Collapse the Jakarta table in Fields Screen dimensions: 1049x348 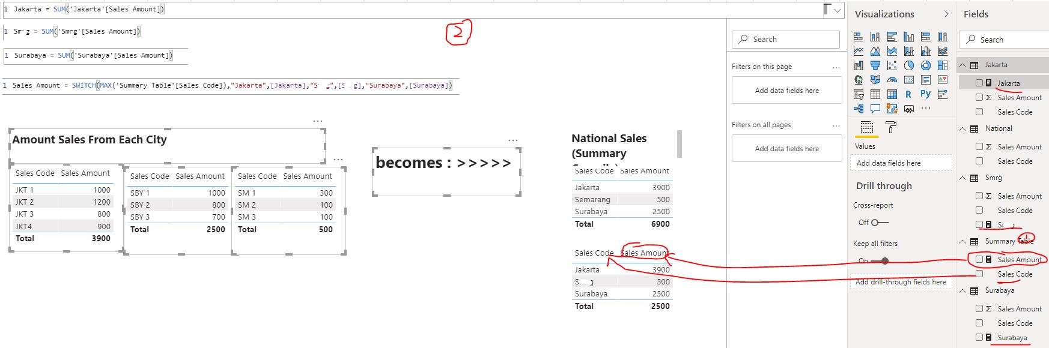point(962,65)
